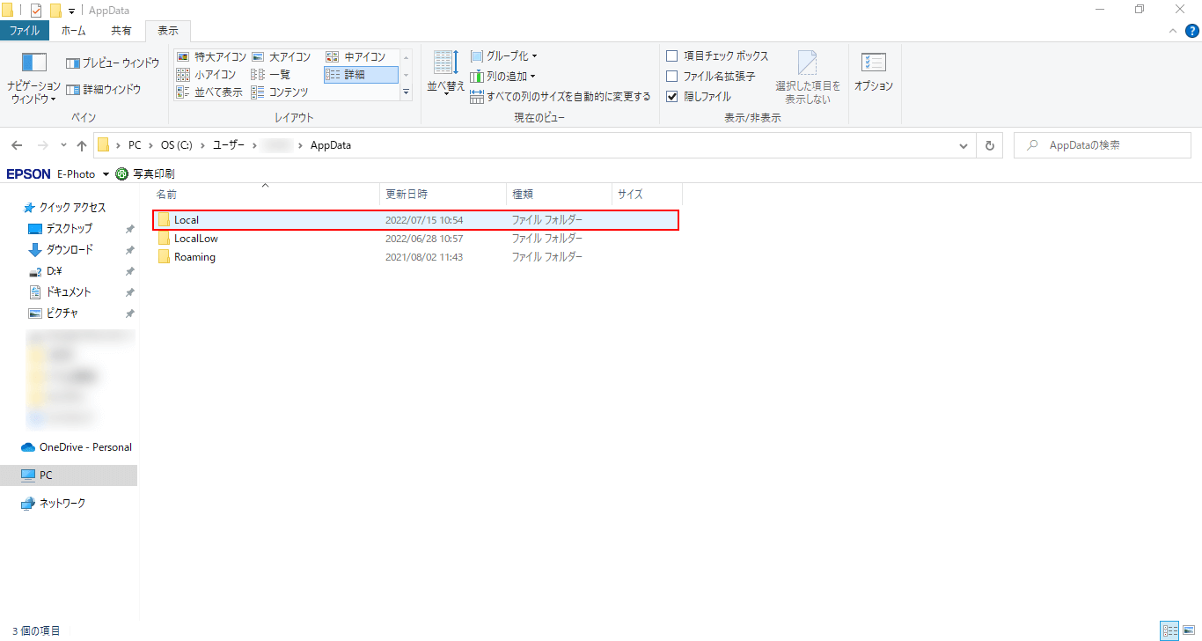Viewport: 1202px width, 641px height.
Task: Refresh the AppData folder view
Action: coord(990,145)
